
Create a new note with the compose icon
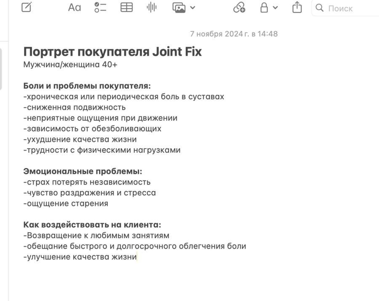[x=27, y=7]
